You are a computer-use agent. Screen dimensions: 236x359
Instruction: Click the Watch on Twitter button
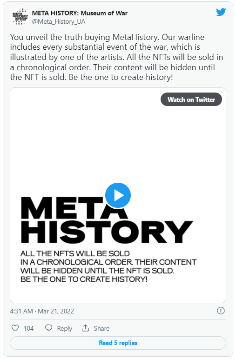click(x=191, y=100)
